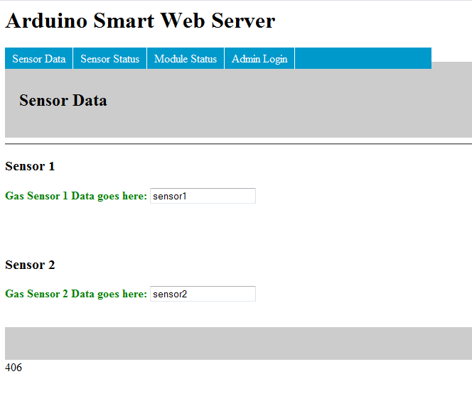Click the sensor1 input field

(203, 196)
